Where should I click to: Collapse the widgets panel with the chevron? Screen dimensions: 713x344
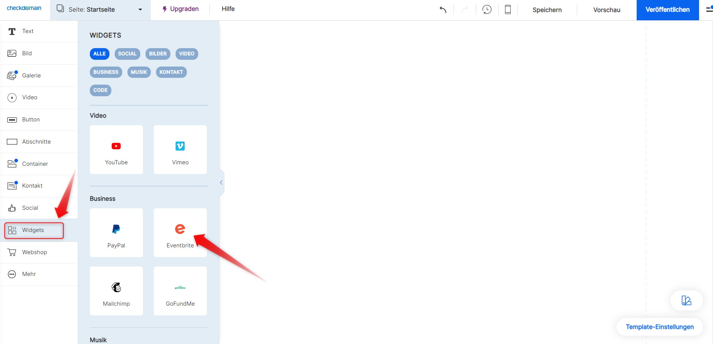point(221,182)
